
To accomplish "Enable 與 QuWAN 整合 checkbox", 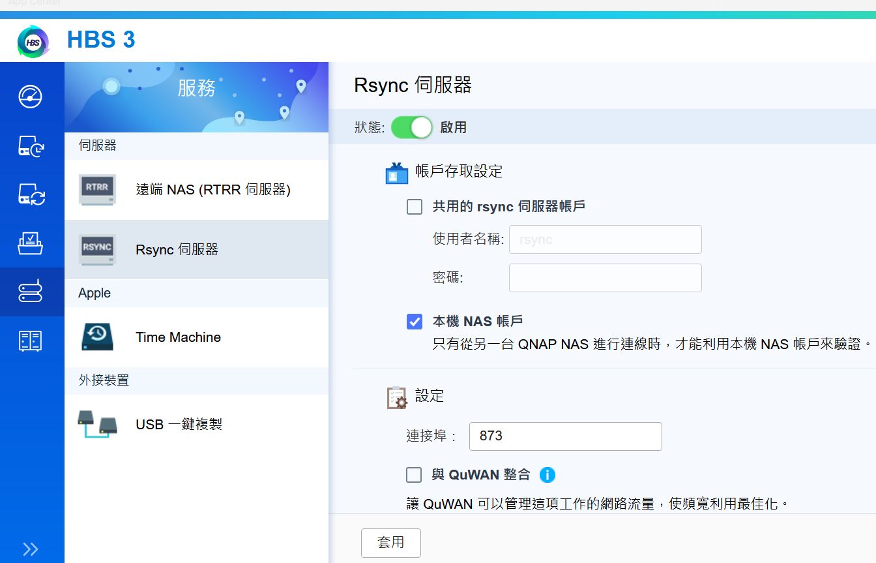I will 414,475.
